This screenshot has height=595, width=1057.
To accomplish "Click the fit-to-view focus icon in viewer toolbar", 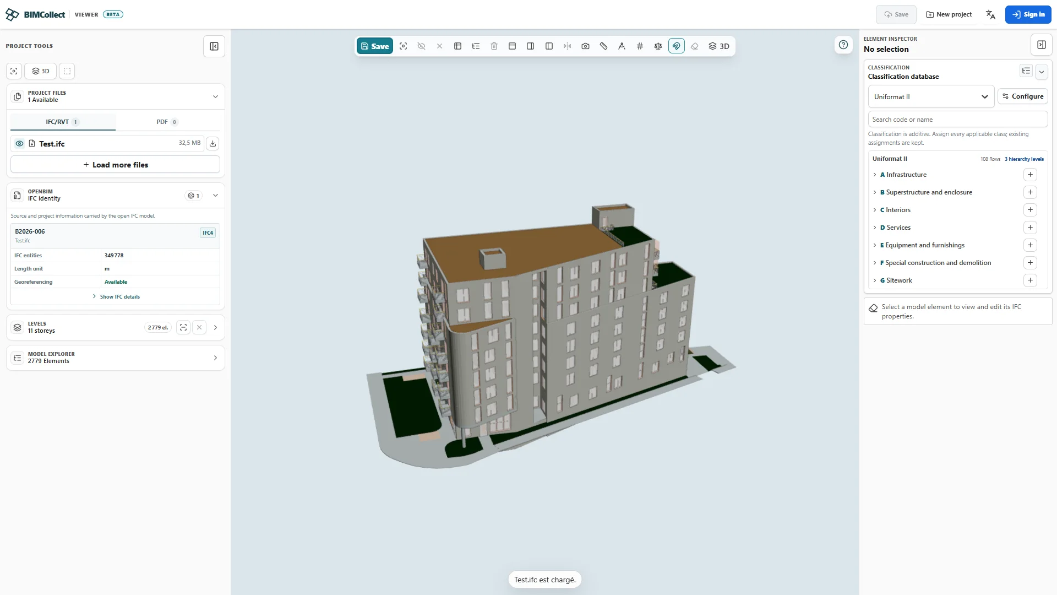I will [x=403, y=46].
